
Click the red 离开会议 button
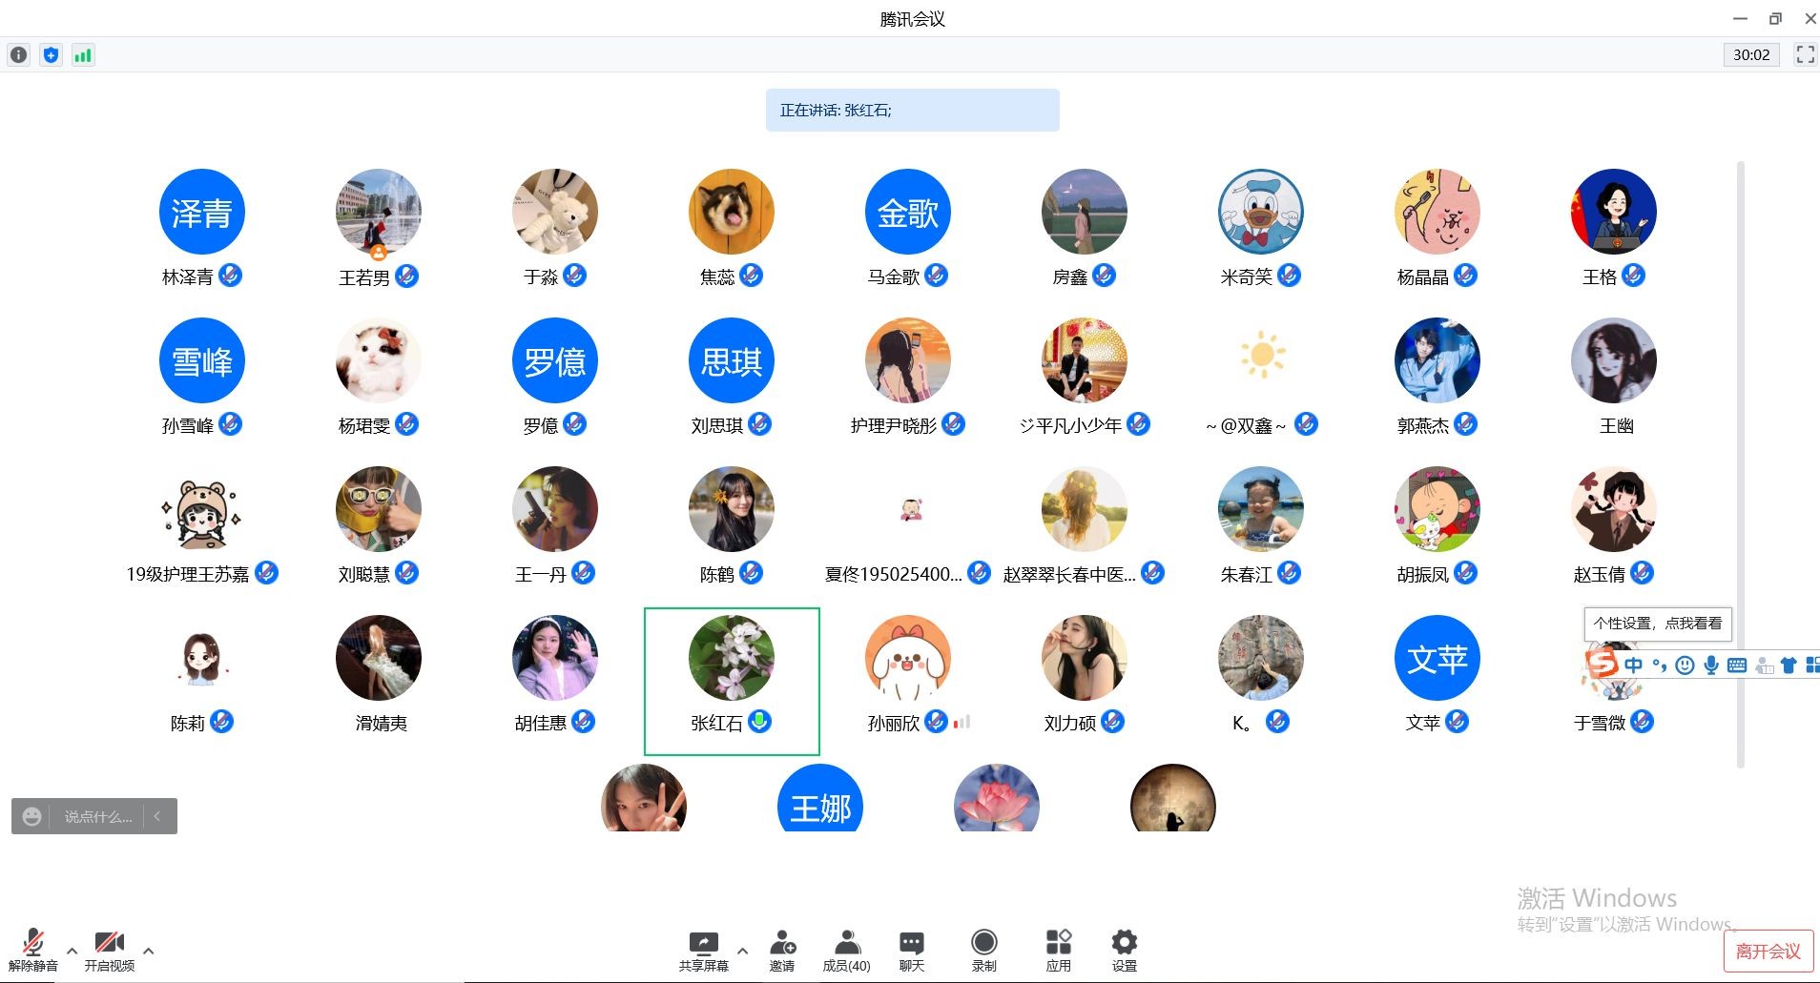[1768, 951]
